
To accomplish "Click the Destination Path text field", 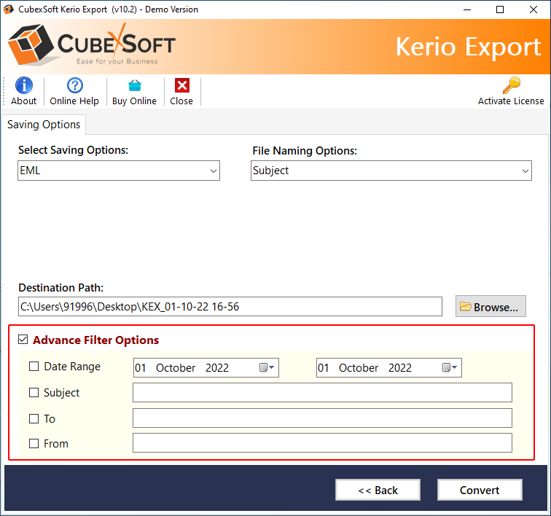I will pos(230,307).
